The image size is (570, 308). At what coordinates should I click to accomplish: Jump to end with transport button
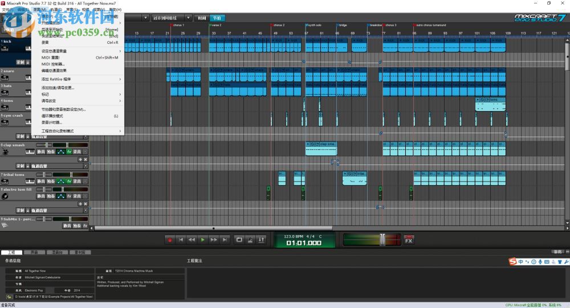(225, 240)
